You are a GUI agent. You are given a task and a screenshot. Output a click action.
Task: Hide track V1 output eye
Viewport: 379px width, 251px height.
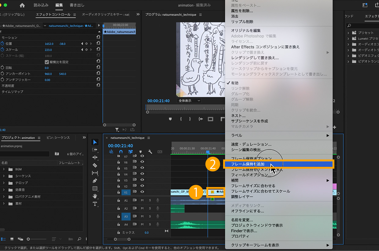coord(142,192)
